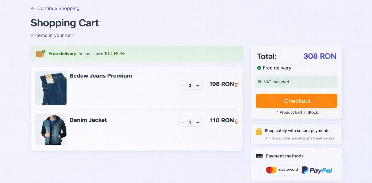Click the VAT included status badge

(296, 82)
